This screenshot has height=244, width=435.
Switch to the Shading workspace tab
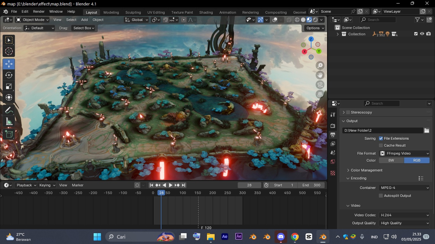[x=206, y=12]
